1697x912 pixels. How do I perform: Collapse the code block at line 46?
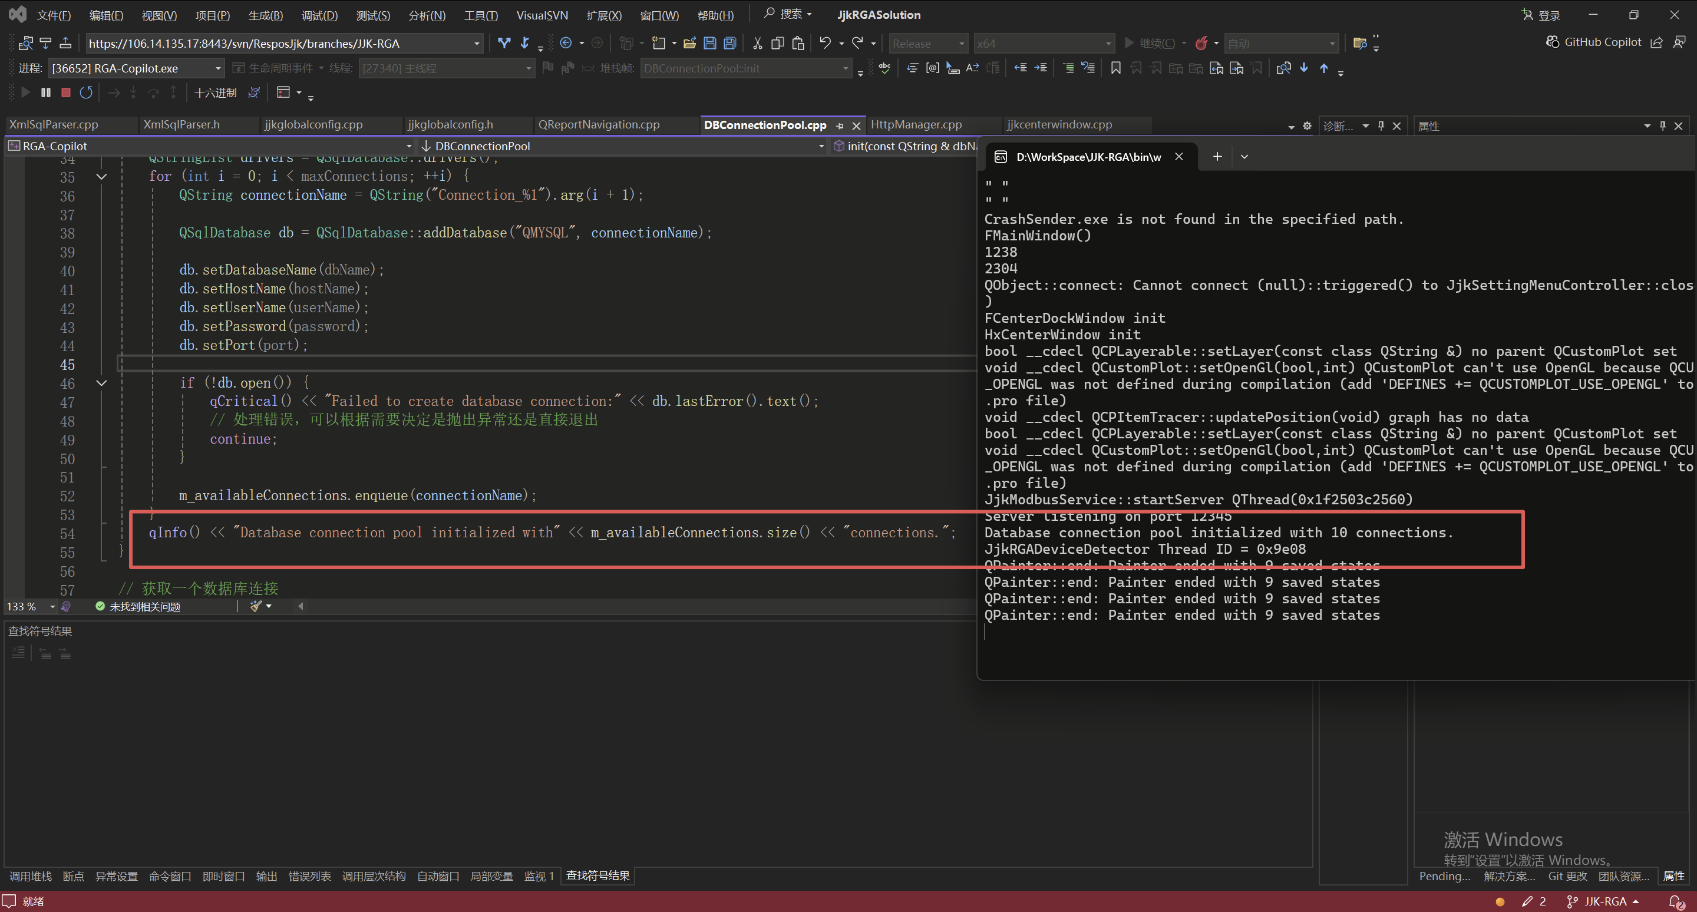(101, 382)
